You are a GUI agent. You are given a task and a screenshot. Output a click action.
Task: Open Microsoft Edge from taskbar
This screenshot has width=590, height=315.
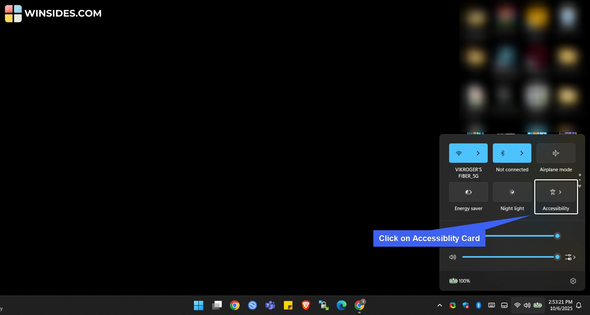(341, 305)
